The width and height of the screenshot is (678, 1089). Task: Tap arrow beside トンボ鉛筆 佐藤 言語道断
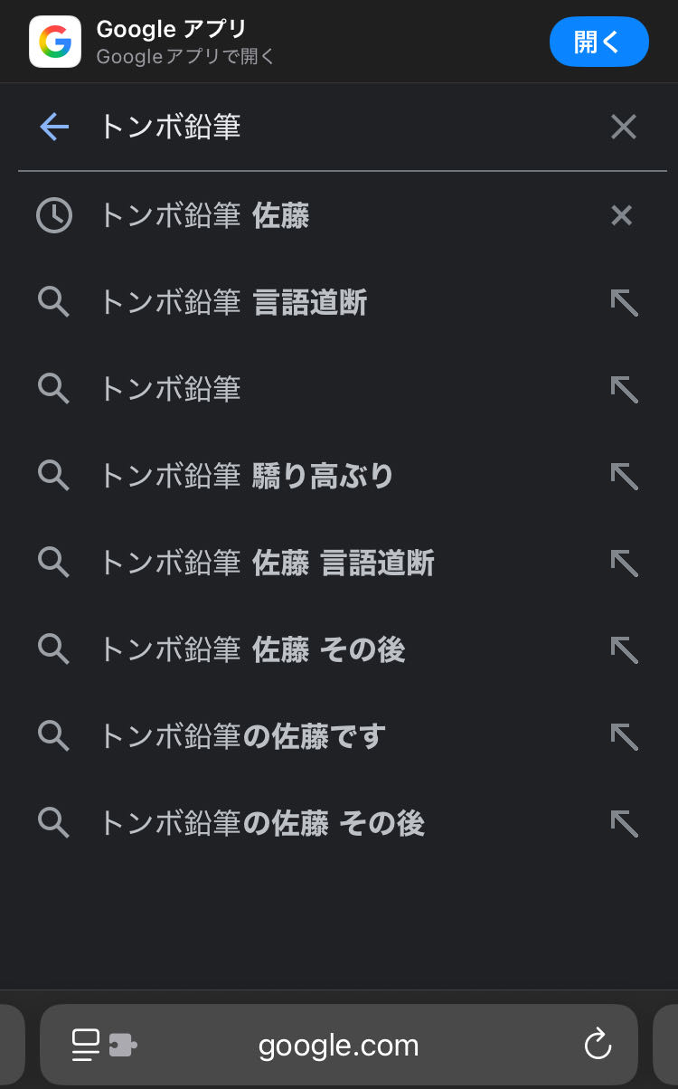[x=624, y=563]
